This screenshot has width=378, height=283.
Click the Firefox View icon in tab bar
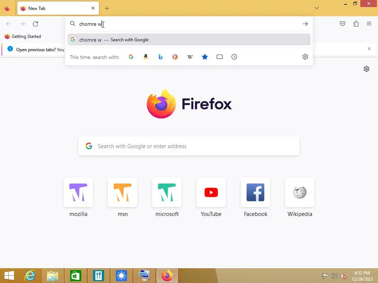(x=7, y=8)
